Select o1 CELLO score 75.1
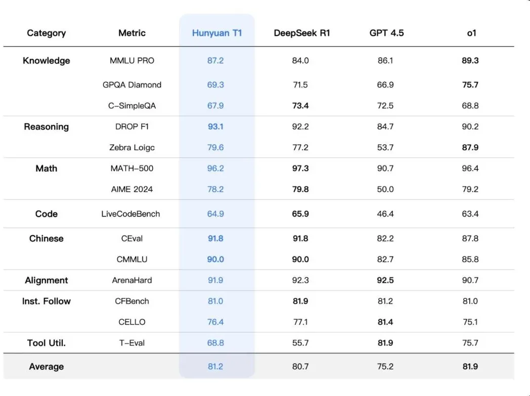 (470, 322)
